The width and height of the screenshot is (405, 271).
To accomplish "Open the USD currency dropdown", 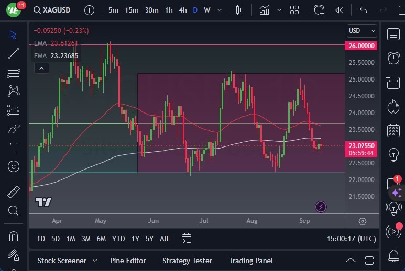I will point(362,31).
